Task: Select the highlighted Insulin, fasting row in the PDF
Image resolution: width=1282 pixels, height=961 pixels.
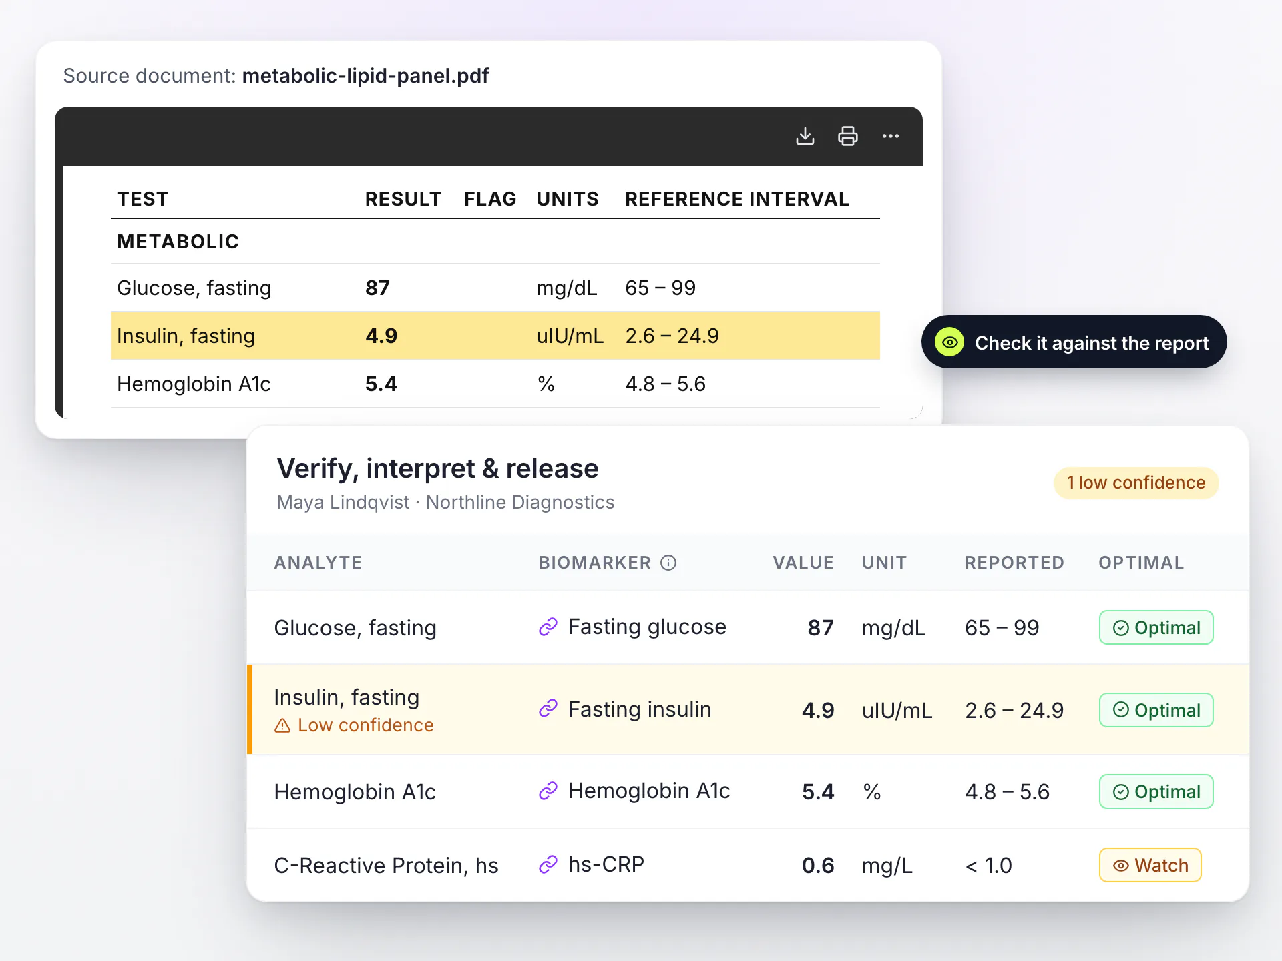Action: pyautogui.click(x=495, y=336)
